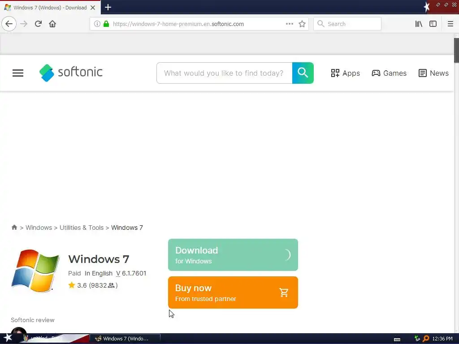Click the 'Paid' license label
The image size is (459, 344).
click(74, 273)
